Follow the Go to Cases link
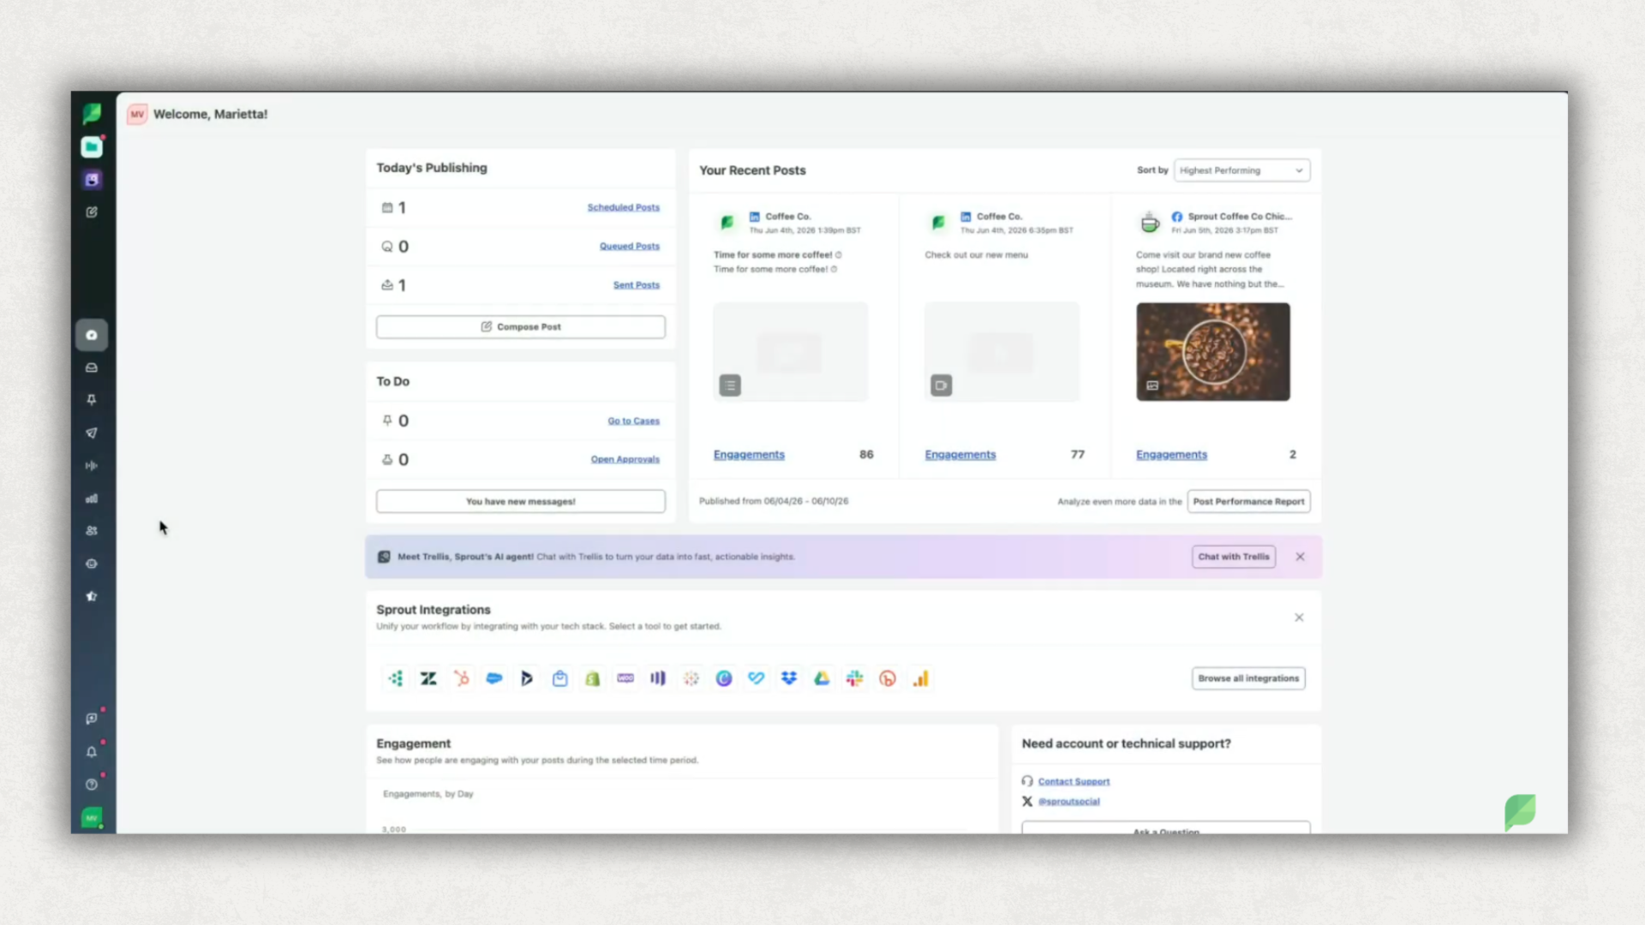The height and width of the screenshot is (925, 1645). coord(633,421)
